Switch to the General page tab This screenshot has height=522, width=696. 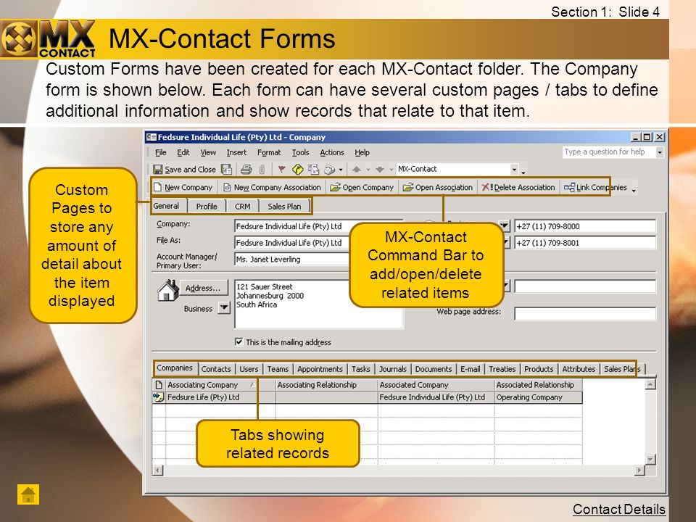[x=167, y=206]
